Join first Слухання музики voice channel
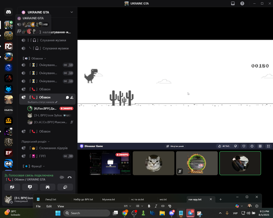Image resolution: width=273 pixels, height=218 pixels. 47,40
